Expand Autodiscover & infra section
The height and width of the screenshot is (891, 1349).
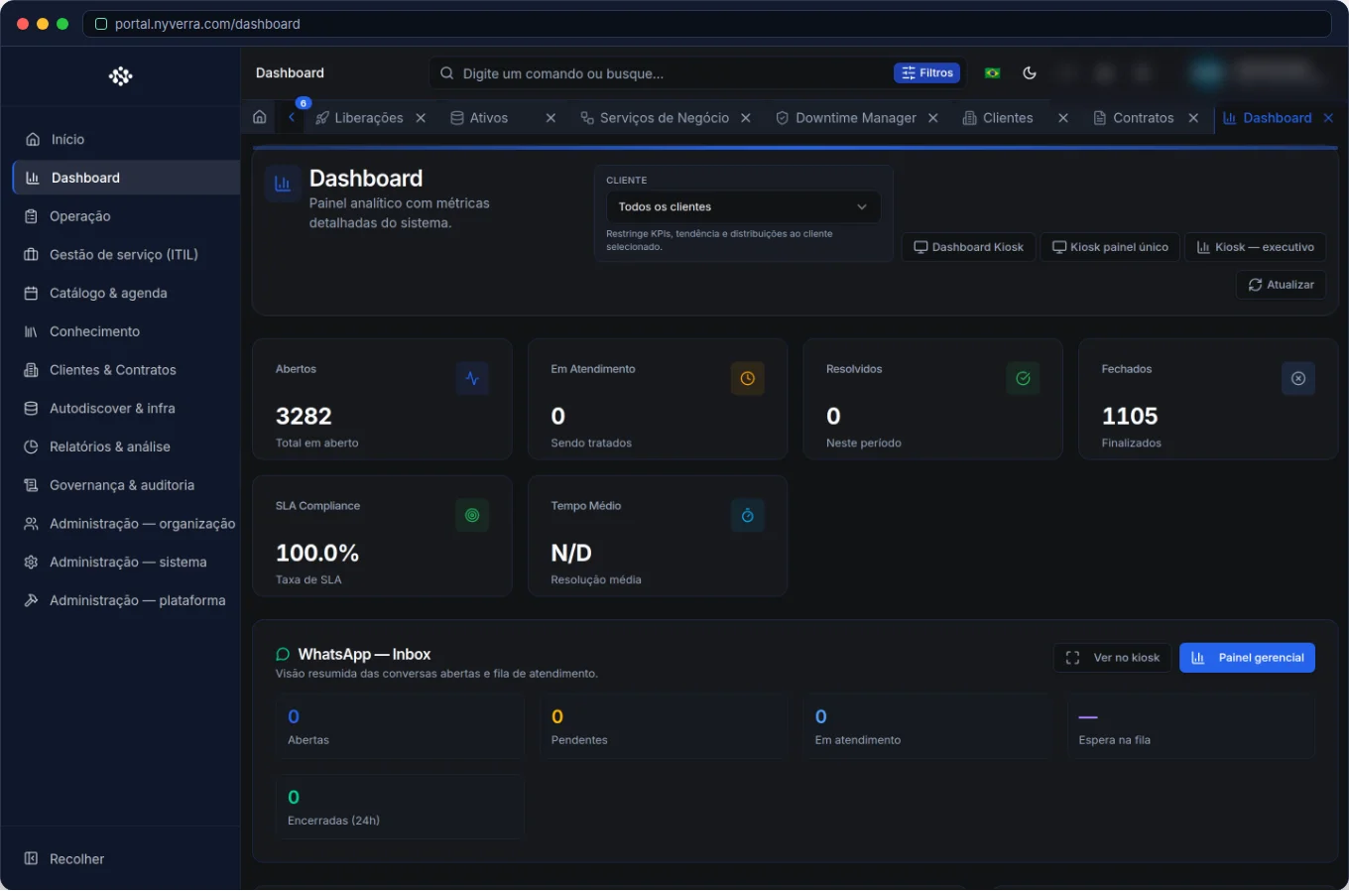126,409
